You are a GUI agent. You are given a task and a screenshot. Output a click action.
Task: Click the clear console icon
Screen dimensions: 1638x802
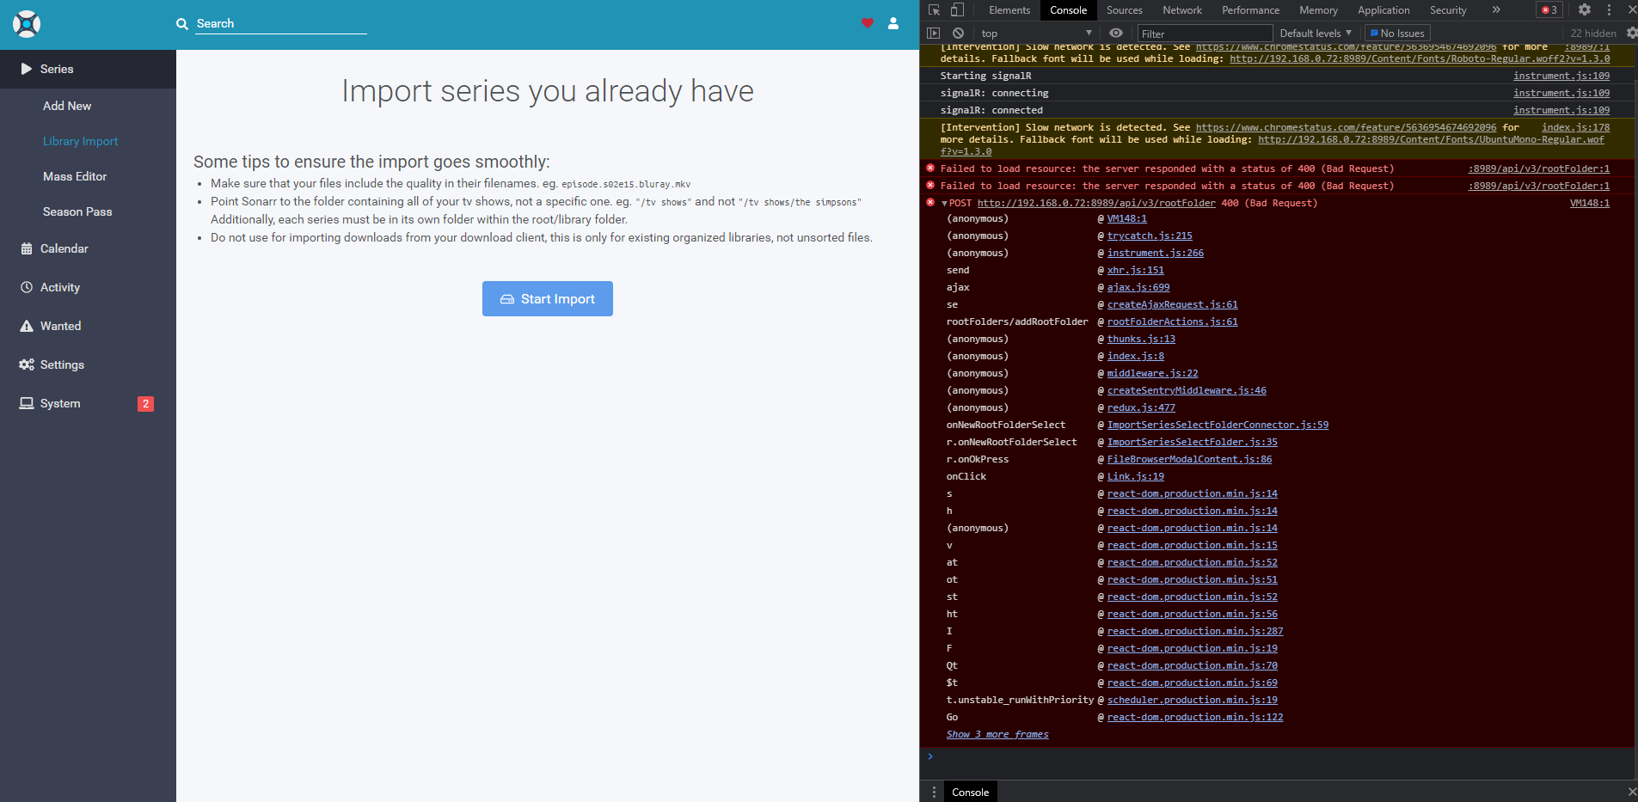(958, 33)
